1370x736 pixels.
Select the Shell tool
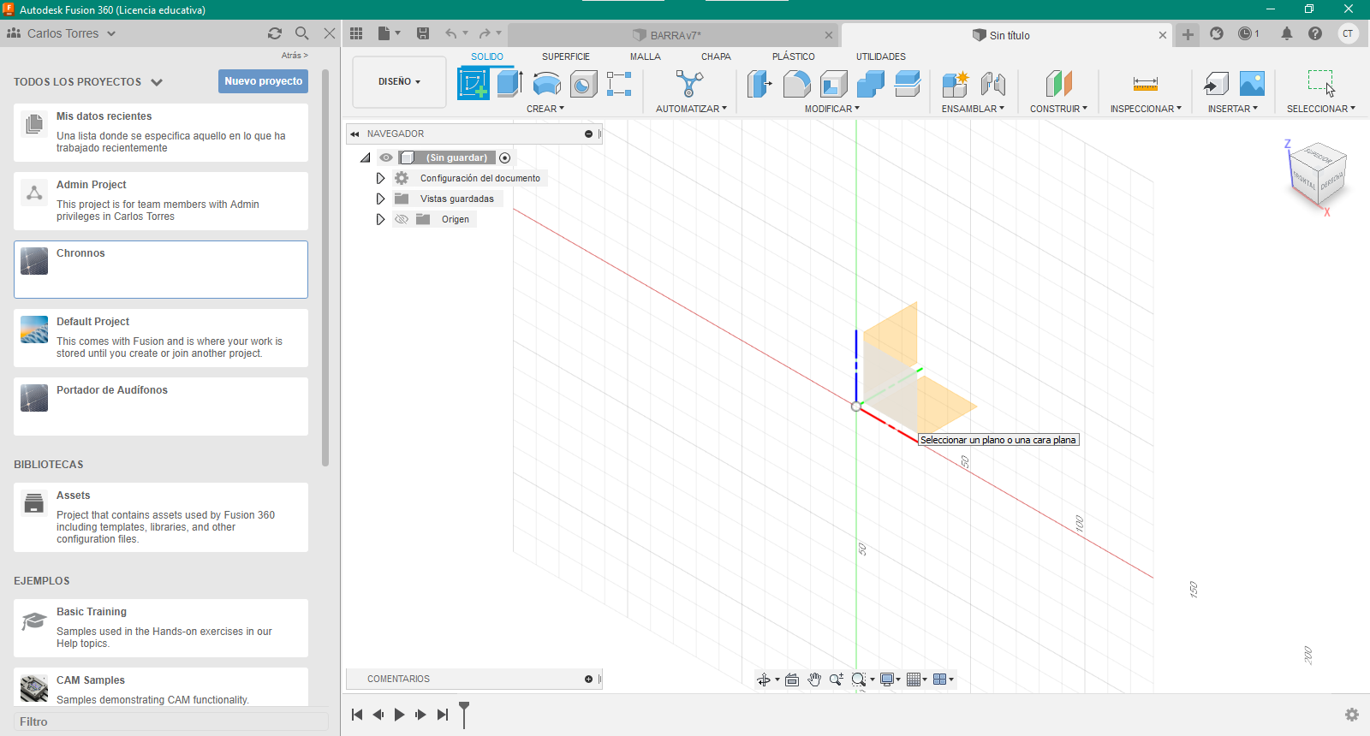(x=833, y=84)
